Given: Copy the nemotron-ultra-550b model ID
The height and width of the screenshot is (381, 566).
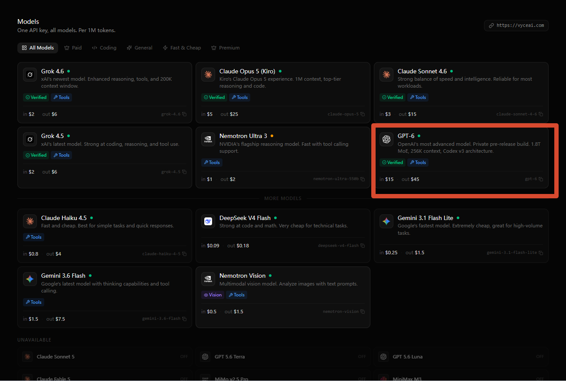Looking at the screenshot, I should point(363,179).
